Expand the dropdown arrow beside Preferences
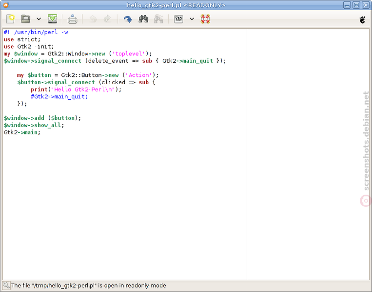The height and width of the screenshot is (292, 372). click(x=192, y=19)
